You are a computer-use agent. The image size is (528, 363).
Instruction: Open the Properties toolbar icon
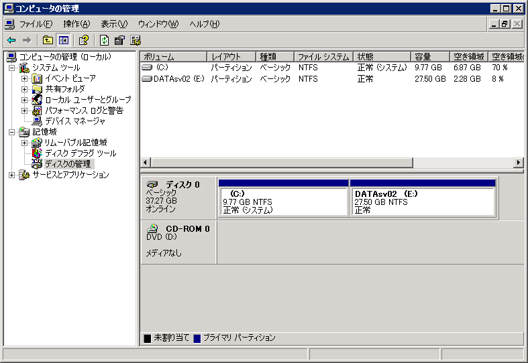pos(119,40)
